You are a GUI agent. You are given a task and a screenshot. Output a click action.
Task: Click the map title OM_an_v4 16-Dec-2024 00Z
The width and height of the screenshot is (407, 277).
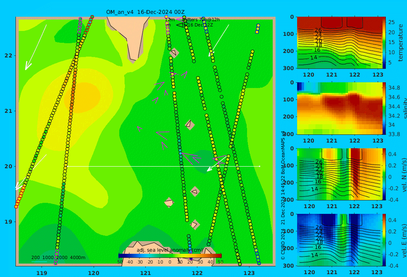[145, 12]
